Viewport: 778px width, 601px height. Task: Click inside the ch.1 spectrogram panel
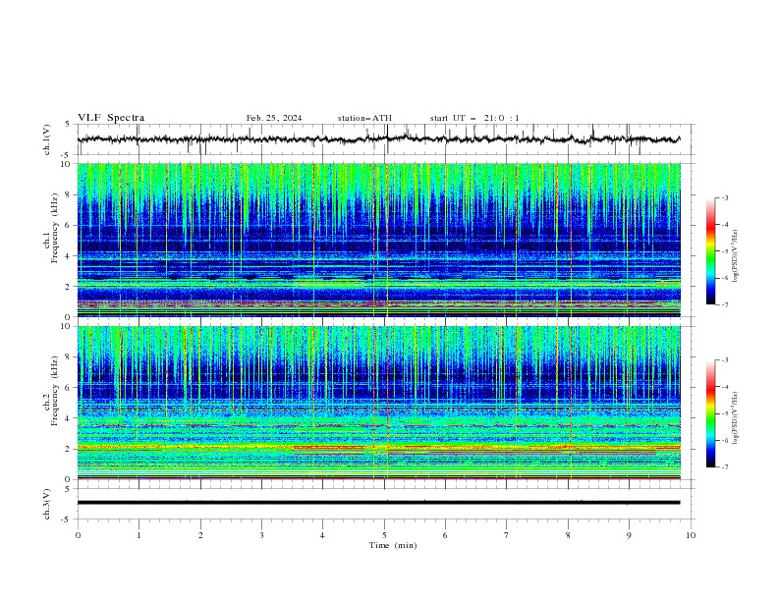[379, 240]
